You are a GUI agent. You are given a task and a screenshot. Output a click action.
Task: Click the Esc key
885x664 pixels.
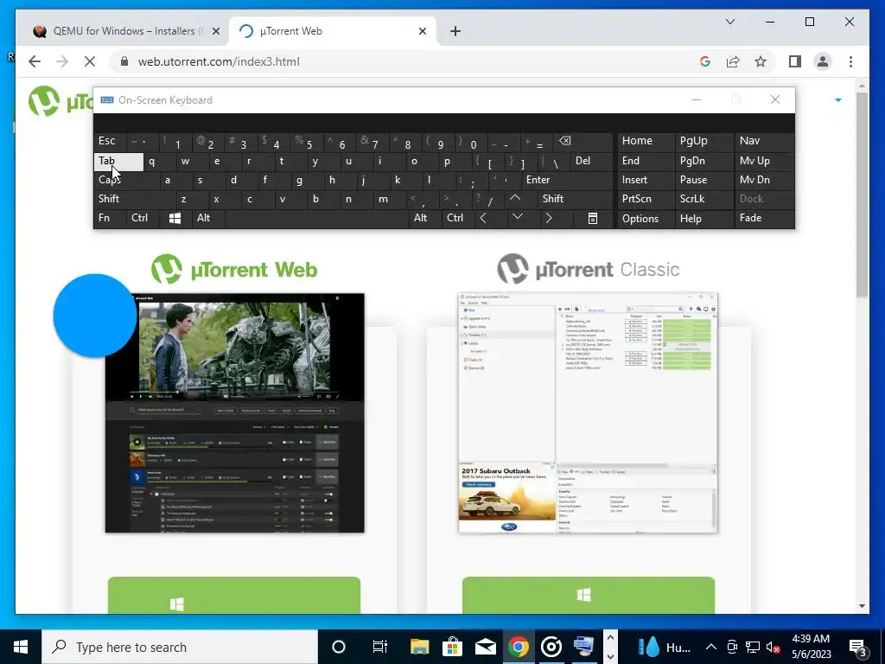111,141
